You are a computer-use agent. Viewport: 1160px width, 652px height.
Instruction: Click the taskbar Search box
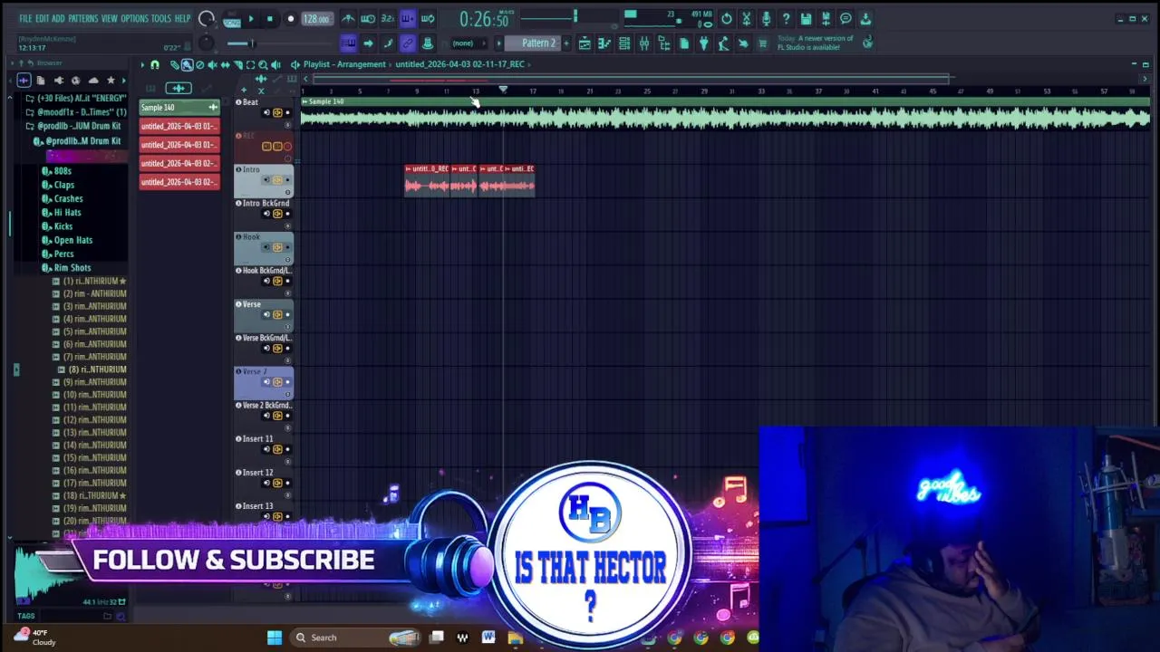click(357, 638)
